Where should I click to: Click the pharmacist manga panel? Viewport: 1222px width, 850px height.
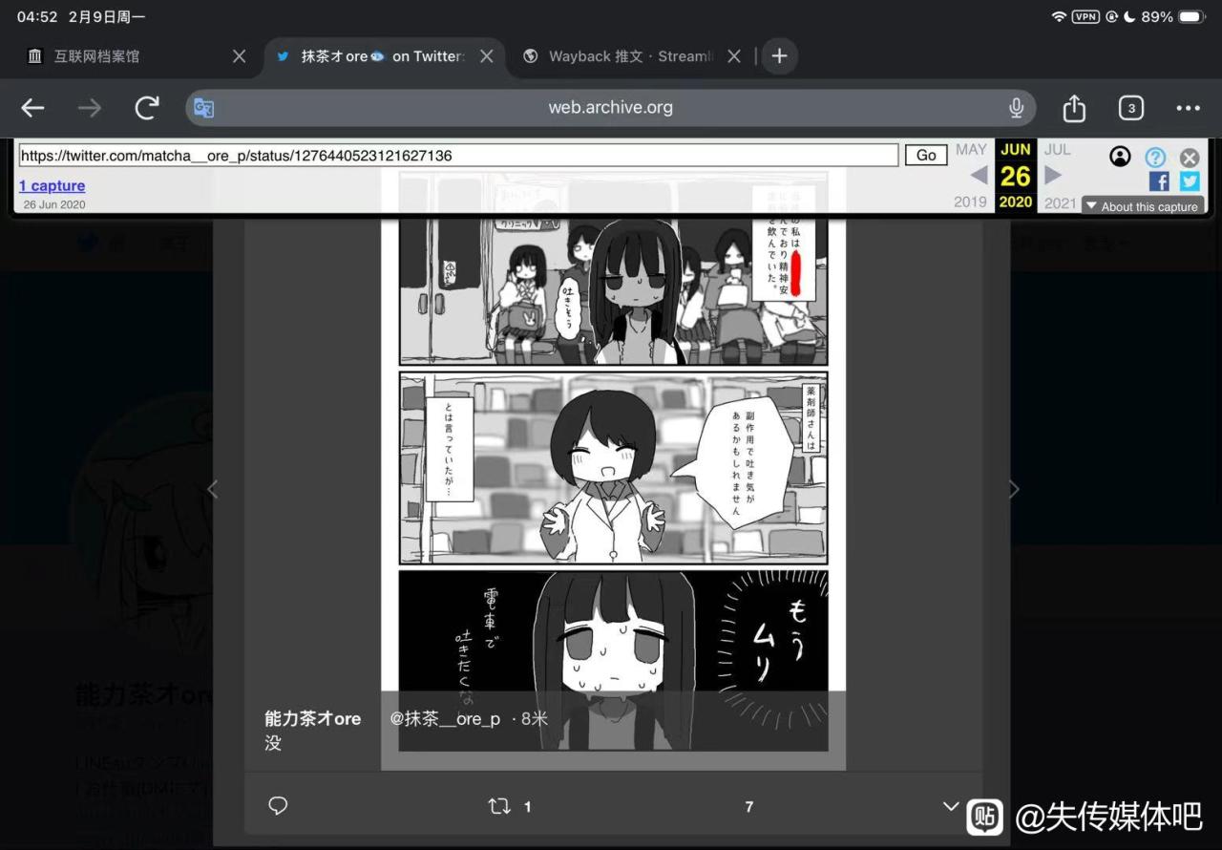click(x=613, y=468)
